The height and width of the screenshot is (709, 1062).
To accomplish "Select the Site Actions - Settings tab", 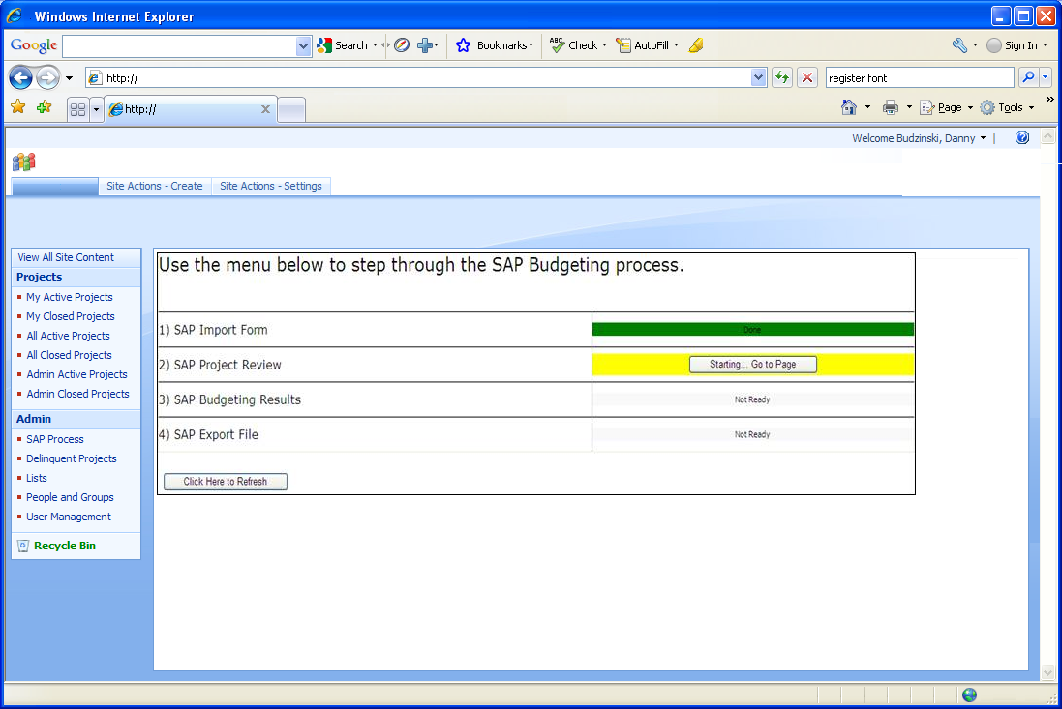I will point(271,186).
